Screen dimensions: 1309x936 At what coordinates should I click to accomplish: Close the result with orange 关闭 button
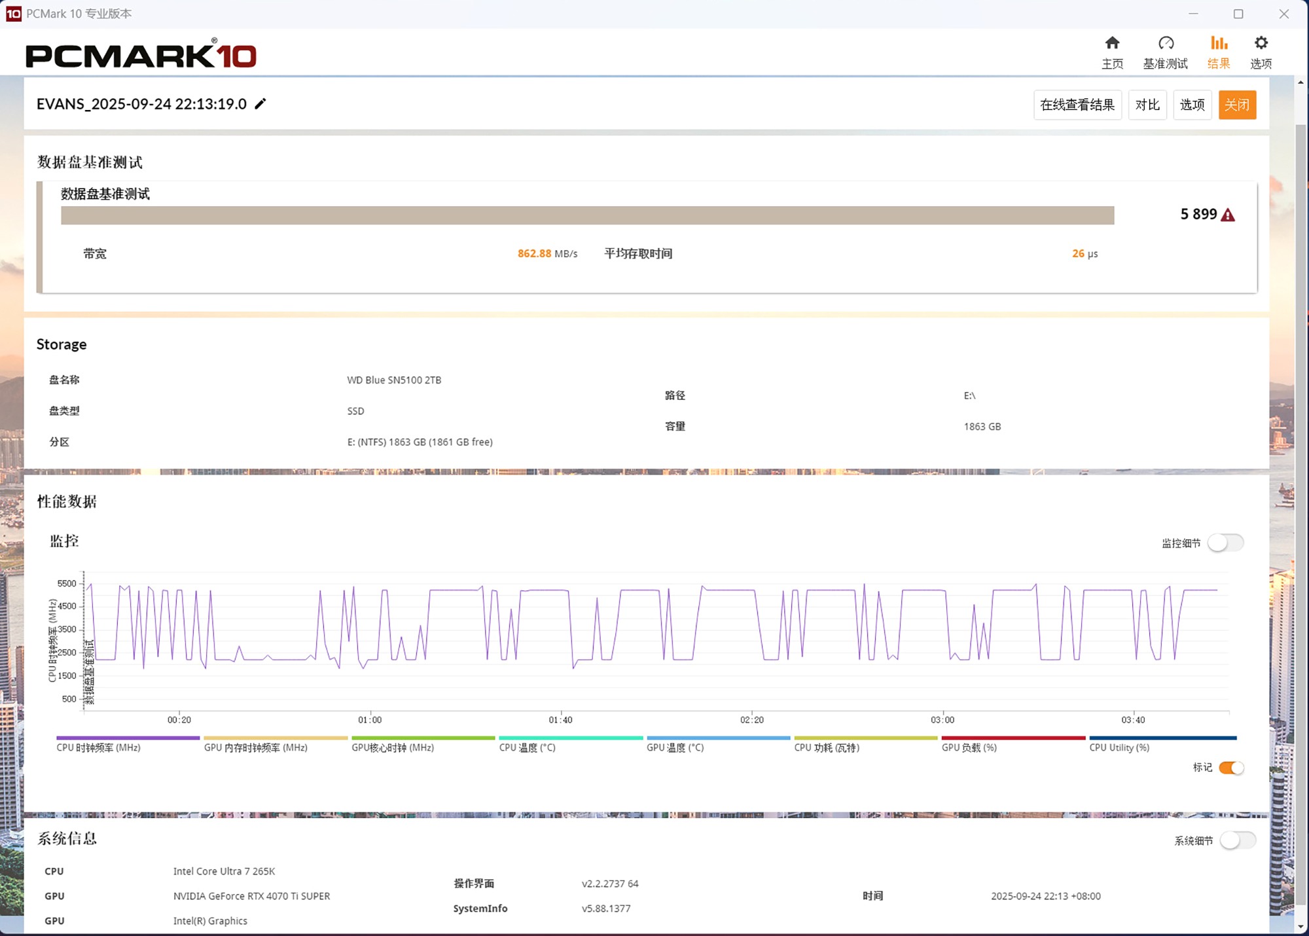tap(1236, 105)
